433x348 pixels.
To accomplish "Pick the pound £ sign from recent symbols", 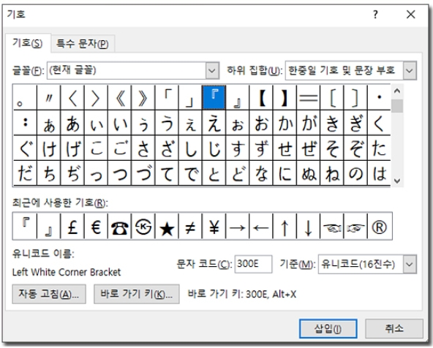I will coord(72,227).
